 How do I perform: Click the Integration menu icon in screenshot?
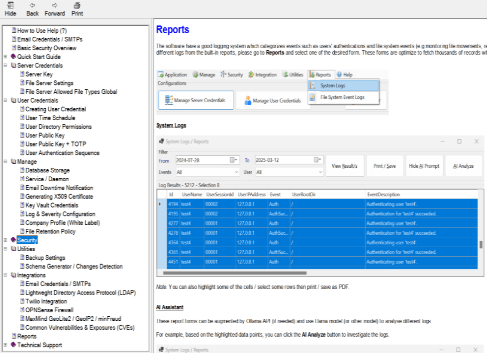point(251,74)
